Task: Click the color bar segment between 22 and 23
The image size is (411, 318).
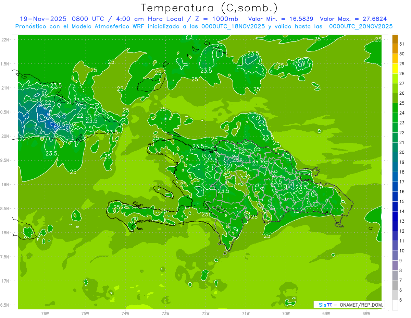Action: click(395, 128)
